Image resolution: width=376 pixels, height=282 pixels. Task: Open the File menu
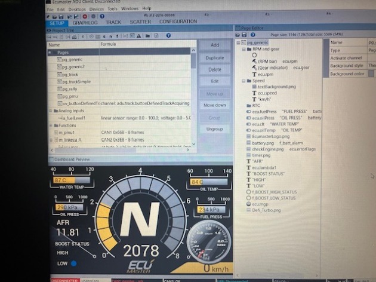coord(50,10)
